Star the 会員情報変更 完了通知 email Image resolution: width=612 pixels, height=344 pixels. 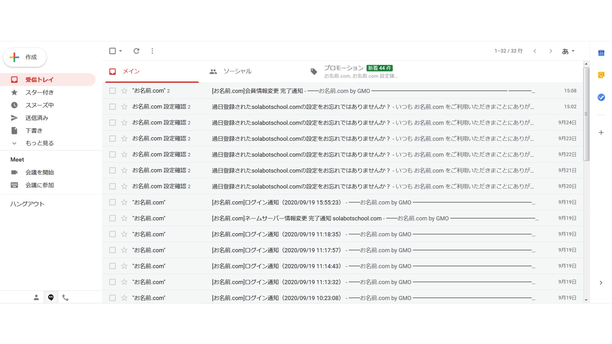pos(124,91)
